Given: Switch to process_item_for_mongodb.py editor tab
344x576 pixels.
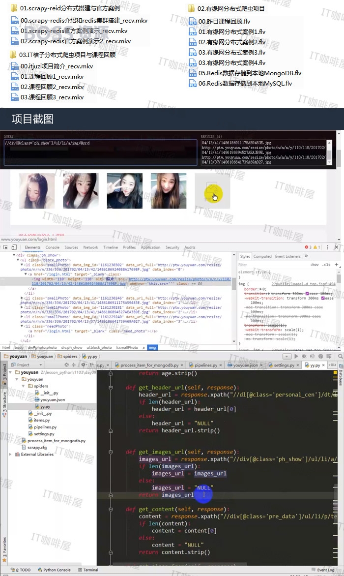Looking at the screenshot, I should (149, 365).
